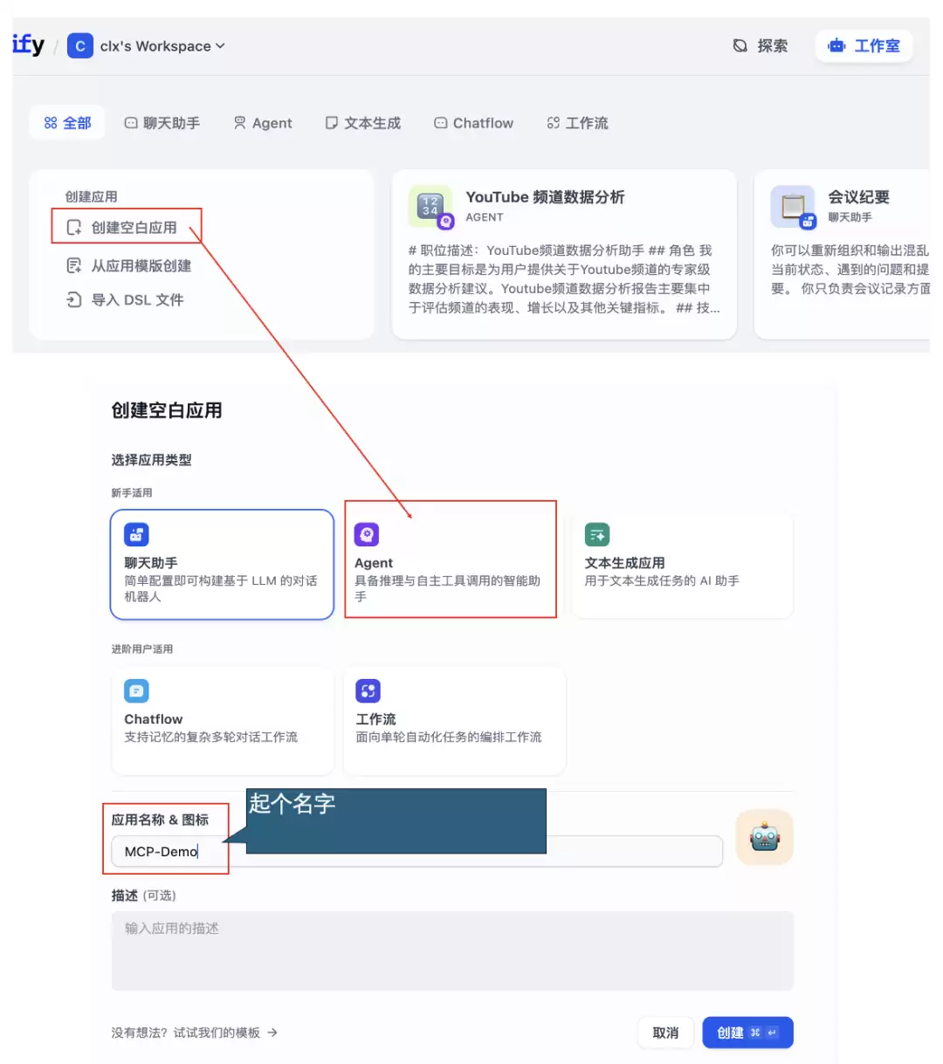The height and width of the screenshot is (1064, 943).
Task: Click the 会议纪要 clipboard app icon
Action: pos(793,207)
